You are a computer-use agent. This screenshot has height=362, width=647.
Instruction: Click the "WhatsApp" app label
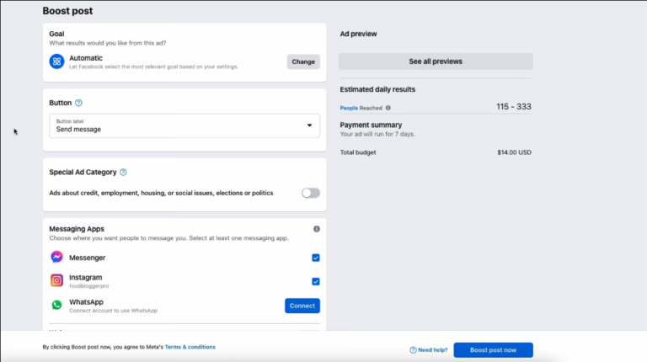86,302
